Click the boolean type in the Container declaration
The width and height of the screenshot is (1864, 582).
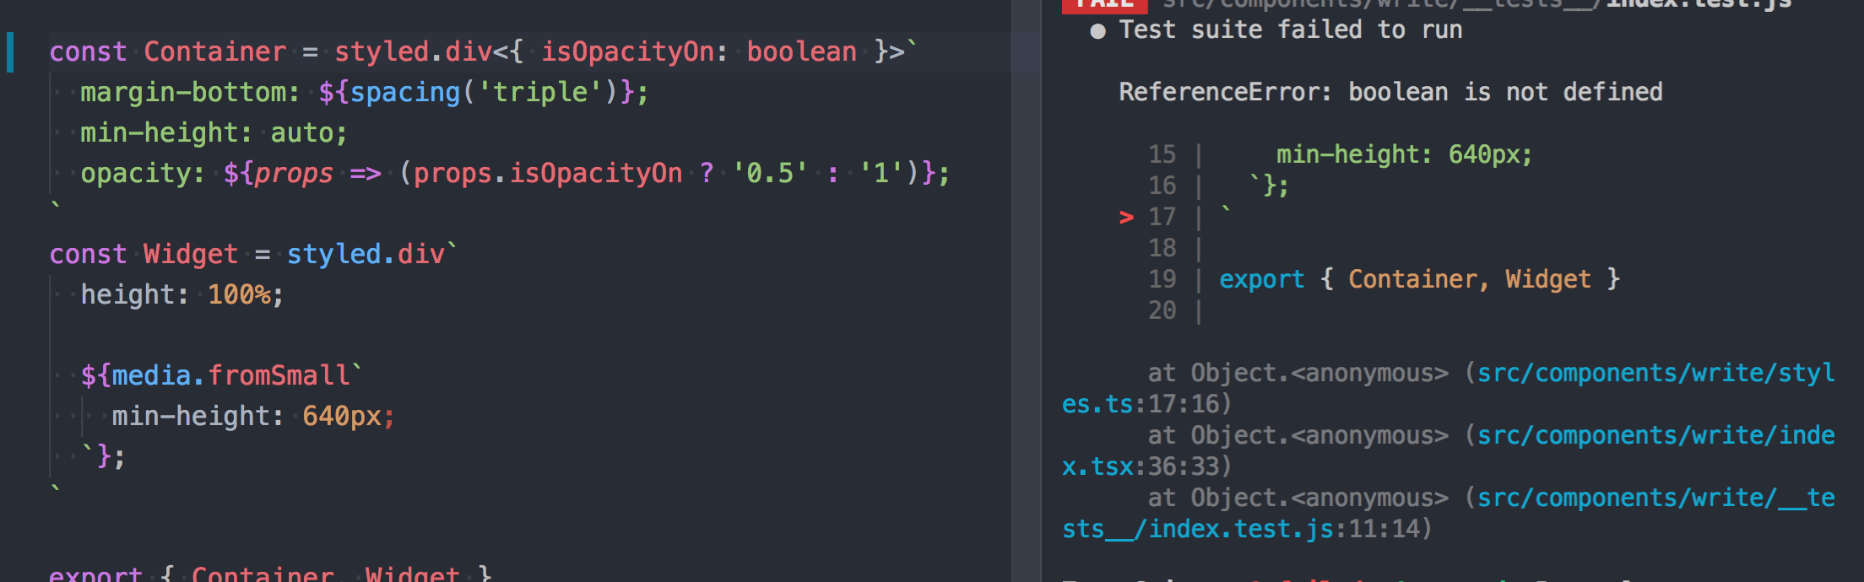pos(801,52)
